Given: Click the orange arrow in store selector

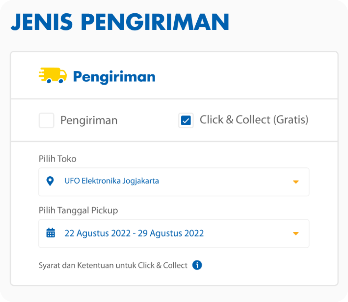Looking at the screenshot, I should click(296, 182).
